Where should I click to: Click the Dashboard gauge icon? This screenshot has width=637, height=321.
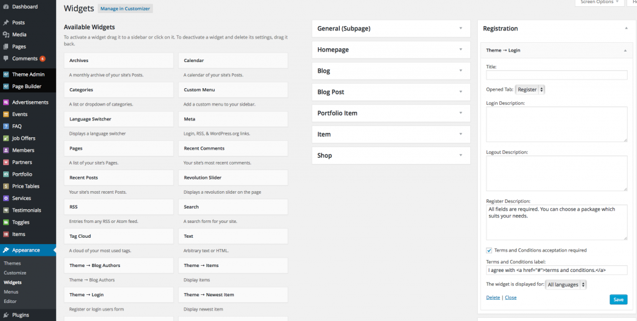[x=6, y=7]
